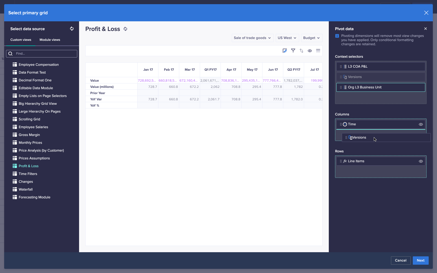Click the search magnifier in the Find field
437x273 pixels.
(10, 54)
